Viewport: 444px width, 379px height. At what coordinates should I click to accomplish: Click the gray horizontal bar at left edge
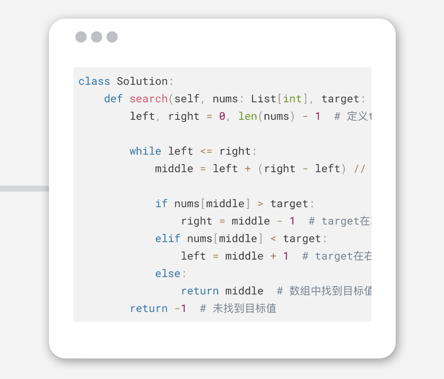click(x=24, y=189)
